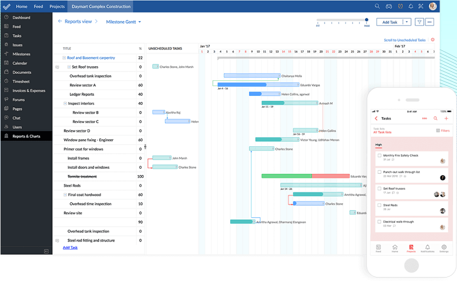This screenshot has width=457, height=281.
Task: Select Reports & Charts in the sidebar
Action: (x=26, y=136)
